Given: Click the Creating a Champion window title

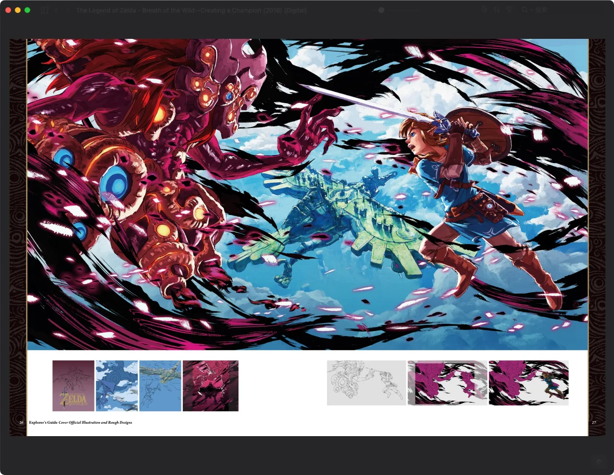Looking at the screenshot, I should 191,10.
